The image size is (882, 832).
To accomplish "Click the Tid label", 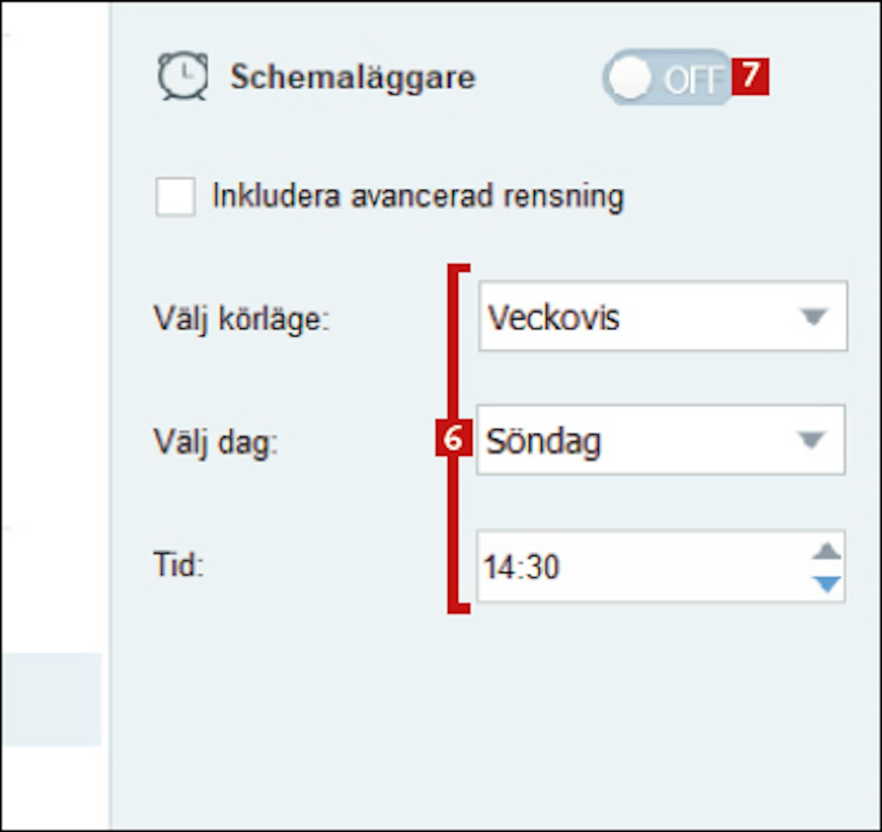I will click(178, 565).
